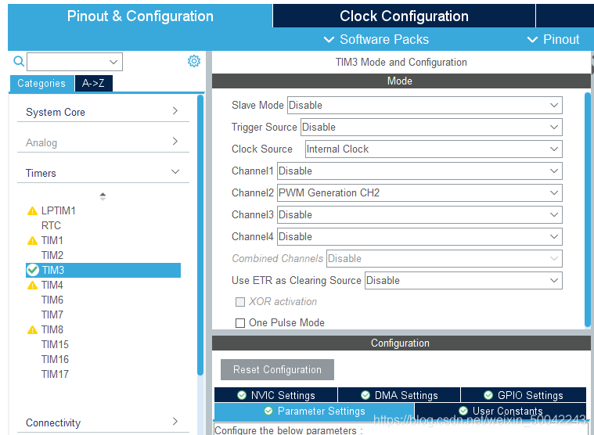This screenshot has width=594, height=435.
Task: Select TIM1 in the timers list
Action: point(52,240)
